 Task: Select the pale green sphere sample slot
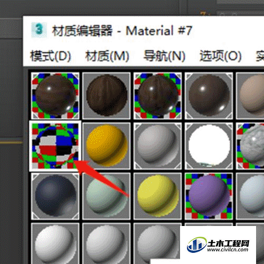coord(107,196)
